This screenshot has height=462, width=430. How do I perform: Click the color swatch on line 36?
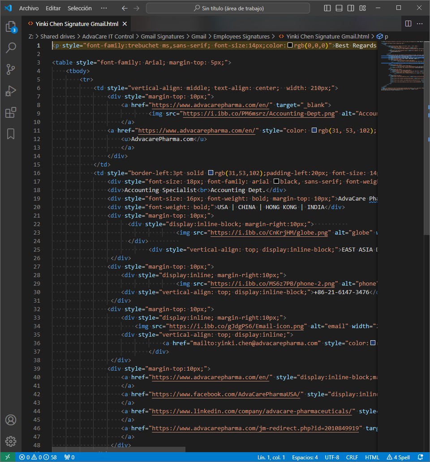[373, 342]
